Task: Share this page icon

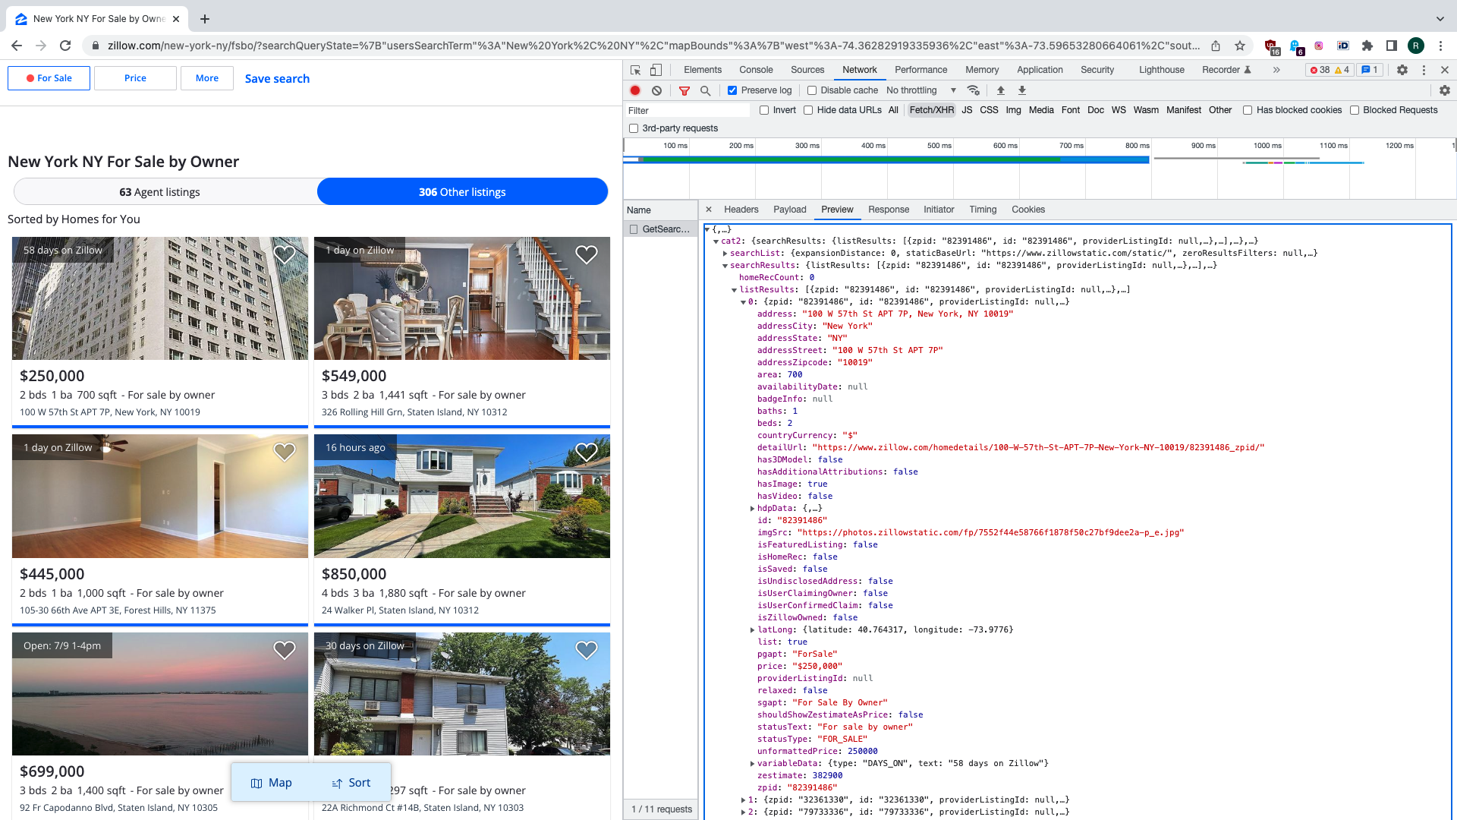Action: click(x=1216, y=46)
